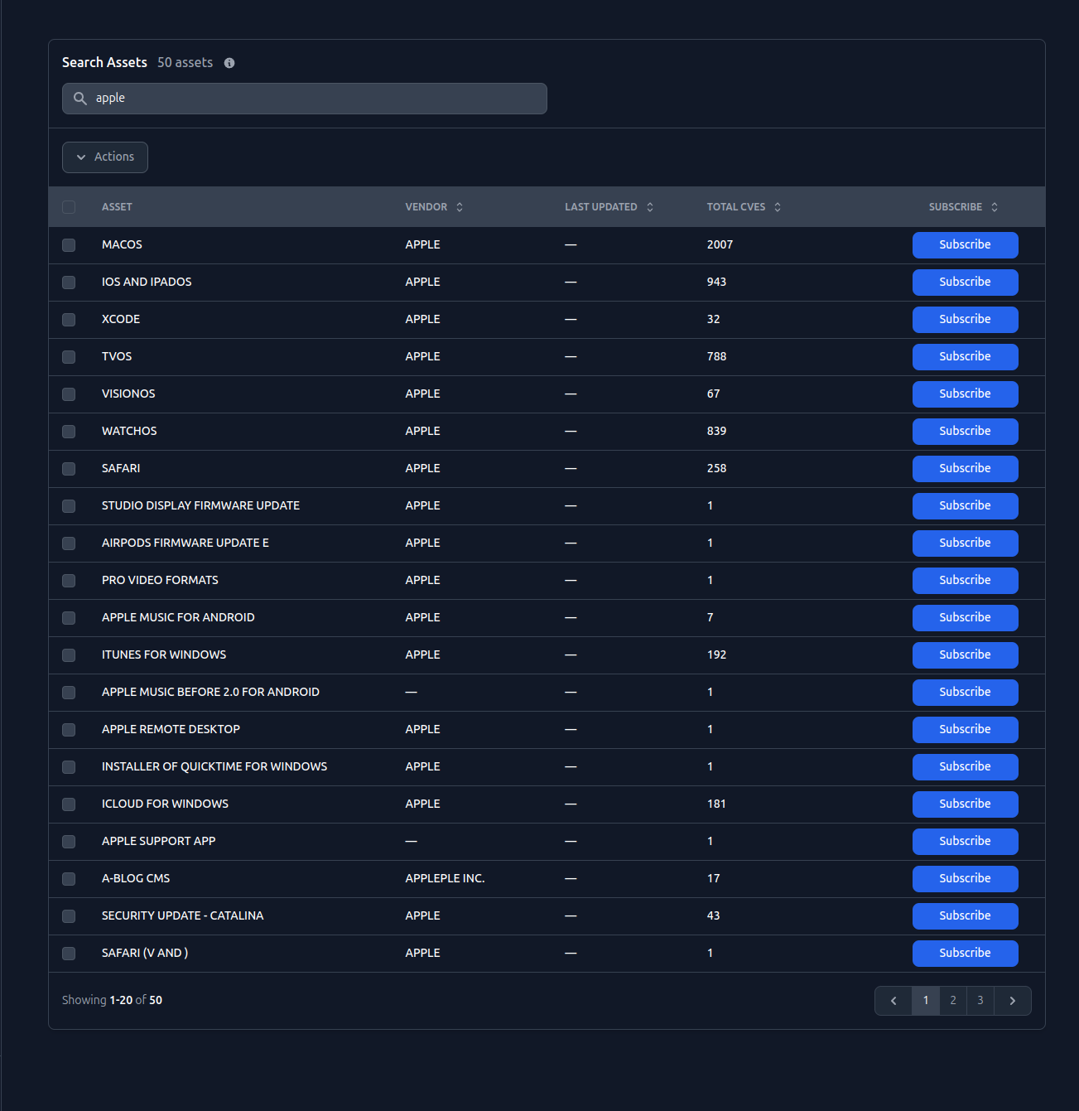Check the VISIONOS row checkbox
1079x1111 pixels.
tap(69, 394)
